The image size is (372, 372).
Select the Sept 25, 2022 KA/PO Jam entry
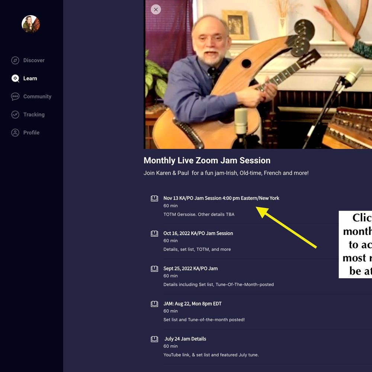(191, 268)
